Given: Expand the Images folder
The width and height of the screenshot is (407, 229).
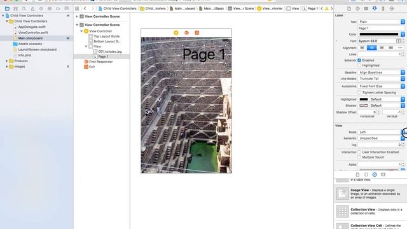Looking at the screenshot, I should click(7, 66).
